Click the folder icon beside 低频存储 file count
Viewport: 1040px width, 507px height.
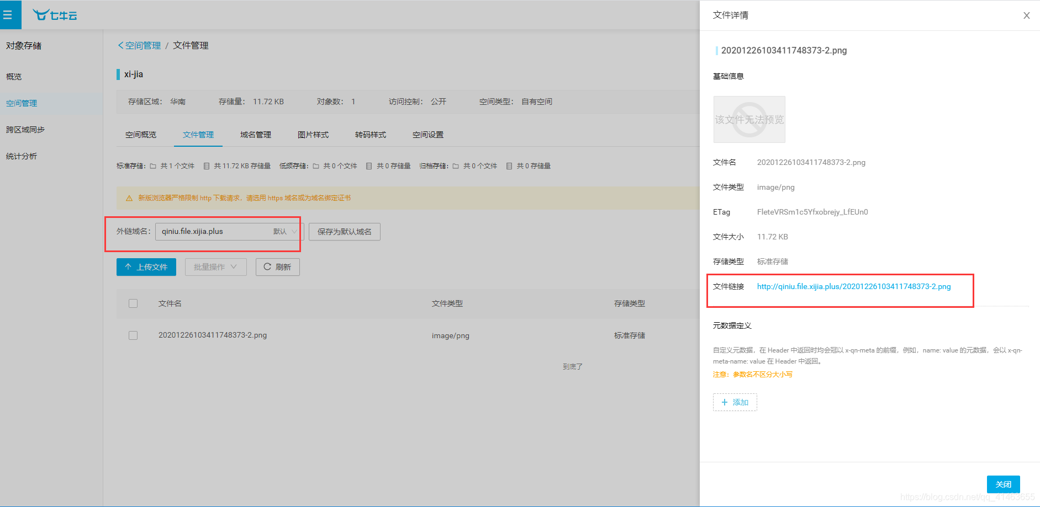tap(316, 166)
